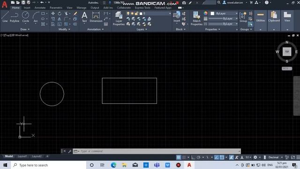Toggle 2D object snap in status bar
300x169 pixels.
click(222, 157)
